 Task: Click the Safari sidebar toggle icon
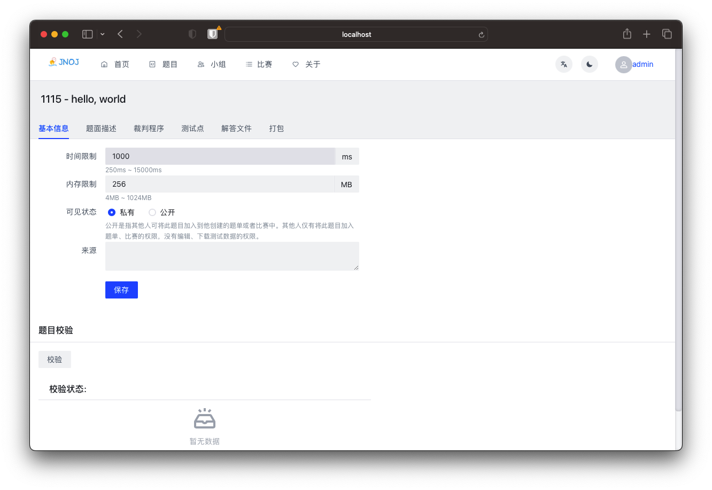(88, 34)
